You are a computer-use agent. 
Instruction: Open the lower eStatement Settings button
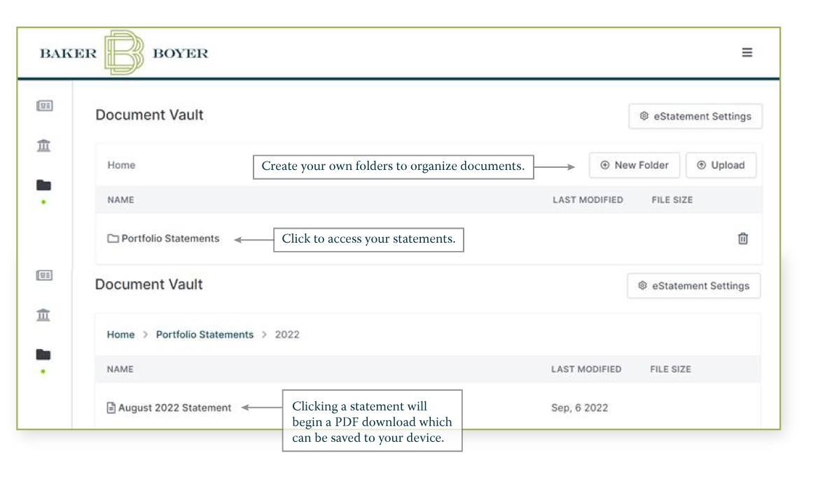(x=693, y=286)
